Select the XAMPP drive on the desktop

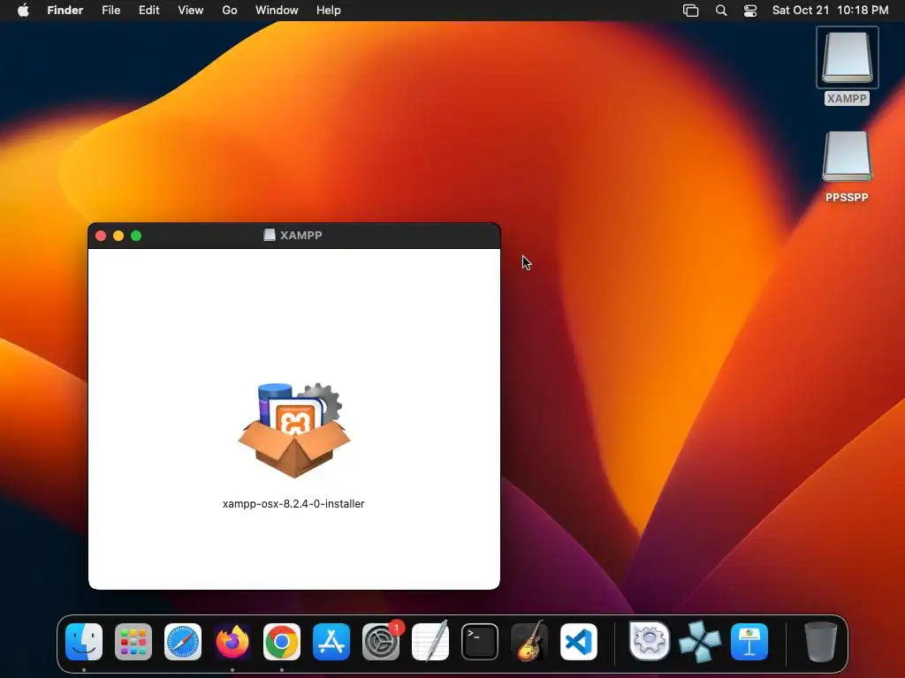coord(847,57)
